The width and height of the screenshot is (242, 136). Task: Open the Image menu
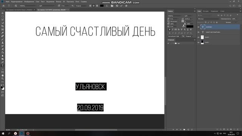pyautogui.click(x=29, y=2)
